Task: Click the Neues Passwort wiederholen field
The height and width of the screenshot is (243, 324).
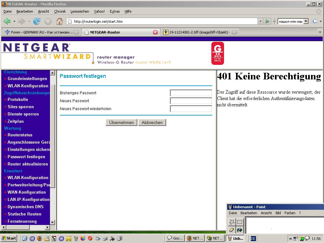Action: click(191, 109)
